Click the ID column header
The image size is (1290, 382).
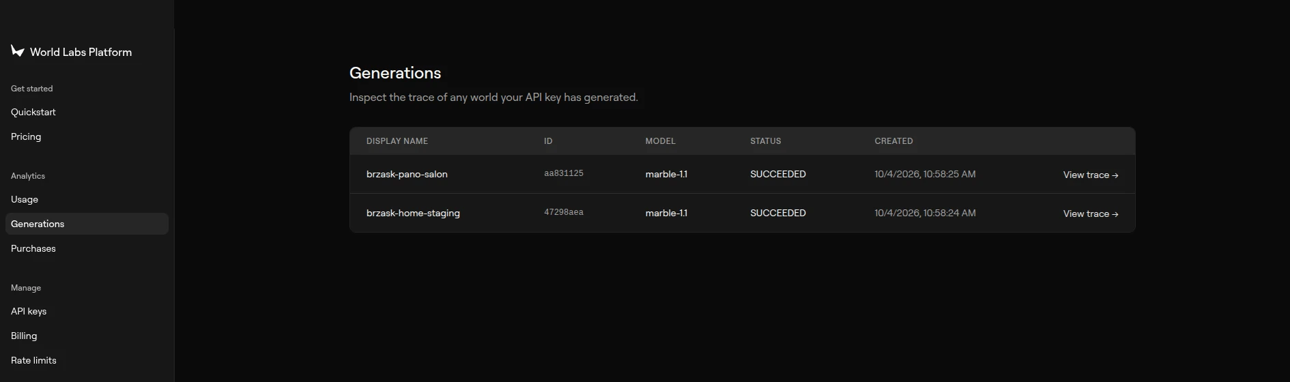click(x=548, y=141)
